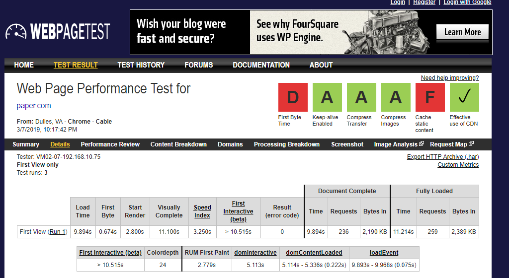Click the domInteractive value 5.113s
The height and width of the screenshot is (278, 509).
pos(255,265)
